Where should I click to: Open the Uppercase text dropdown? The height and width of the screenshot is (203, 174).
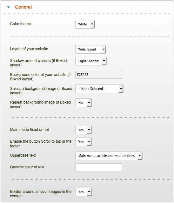pyautogui.click(x=109, y=156)
